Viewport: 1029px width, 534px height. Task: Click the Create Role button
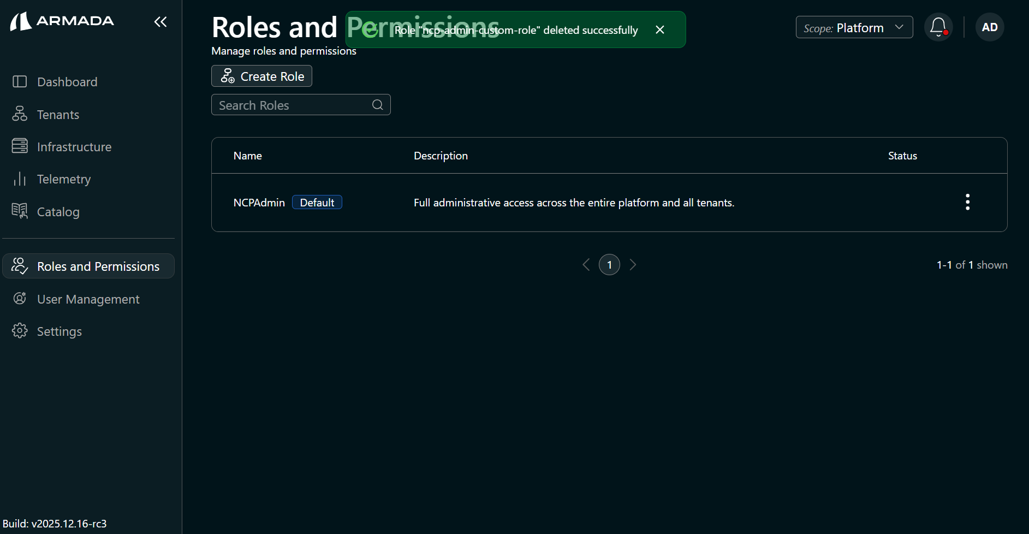[261, 76]
